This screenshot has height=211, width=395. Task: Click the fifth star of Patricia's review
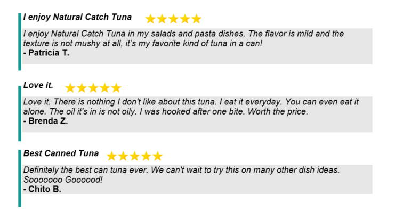coord(196,19)
